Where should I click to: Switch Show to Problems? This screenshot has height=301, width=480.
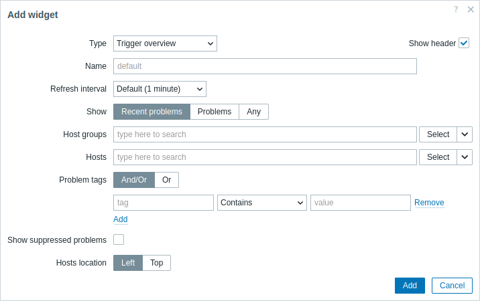(215, 112)
